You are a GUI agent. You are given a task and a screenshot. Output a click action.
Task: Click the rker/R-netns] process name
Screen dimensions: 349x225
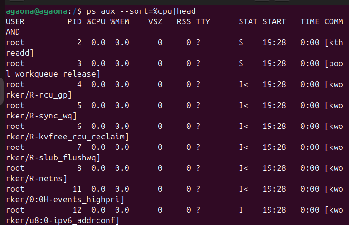pos(36,178)
